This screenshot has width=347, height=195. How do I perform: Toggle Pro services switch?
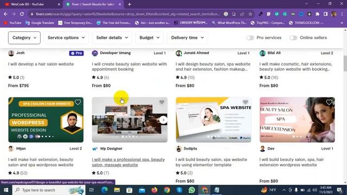point(250,38)
